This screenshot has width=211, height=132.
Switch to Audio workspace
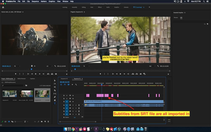tap(108, 7)
